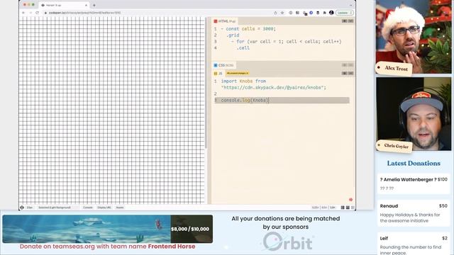Click the skypack URL string in JS
The image size is (454, 255).
coord(274,88)
